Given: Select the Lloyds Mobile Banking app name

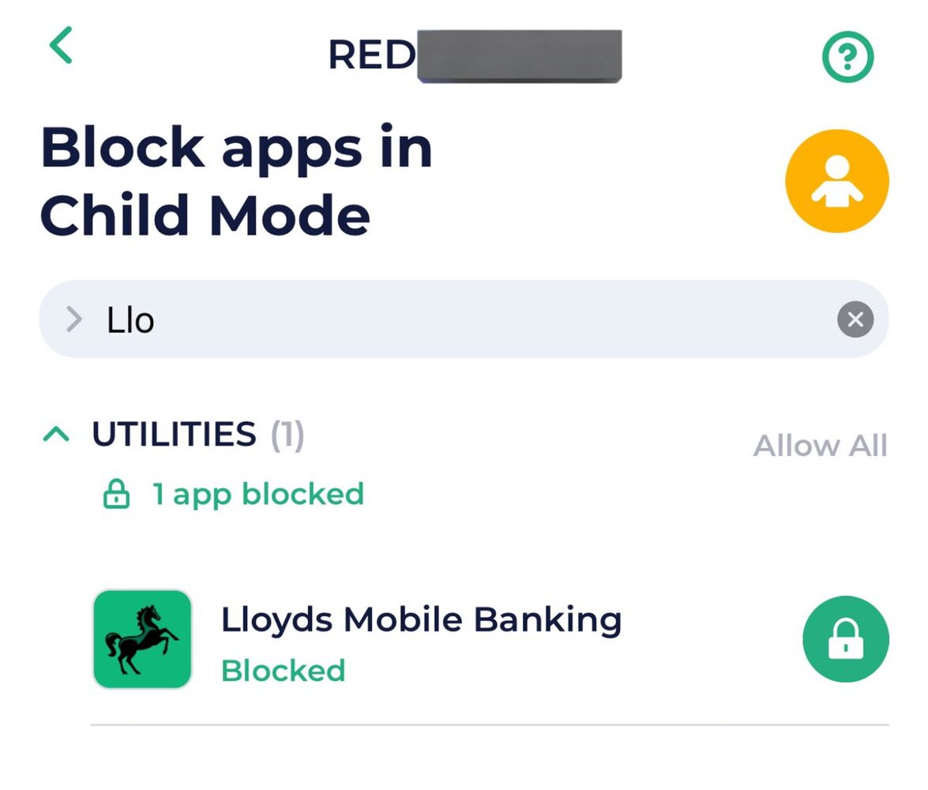Looking at the screenshot, I should pyautogui.click(x=421, y=620).
